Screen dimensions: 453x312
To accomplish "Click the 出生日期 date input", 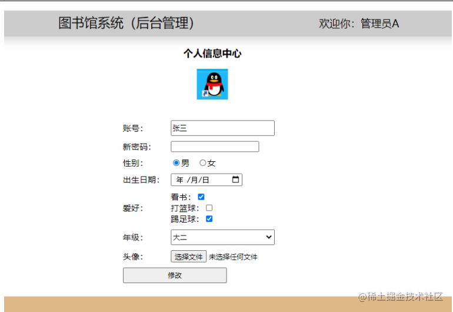I will click(206, 180).
